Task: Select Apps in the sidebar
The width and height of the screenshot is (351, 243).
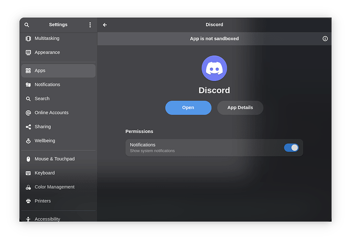Action: 58,71
